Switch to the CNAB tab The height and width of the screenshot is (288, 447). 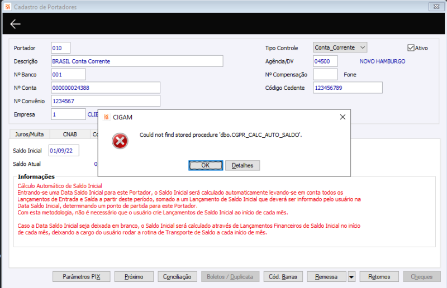(x=70, y=134)
